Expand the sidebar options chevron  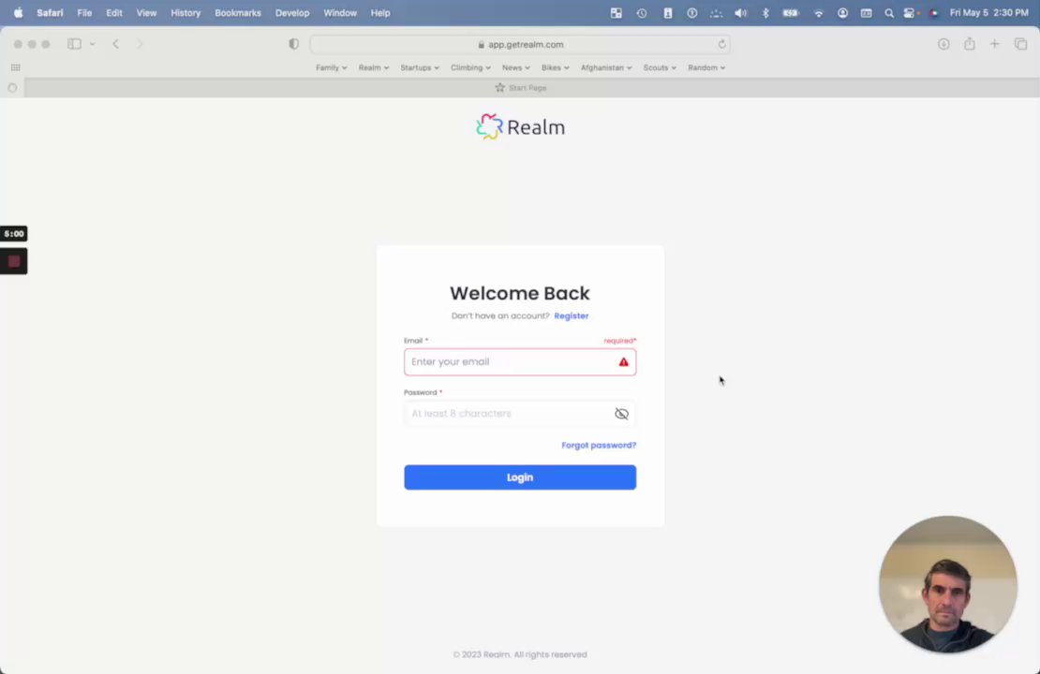(92, 44)
